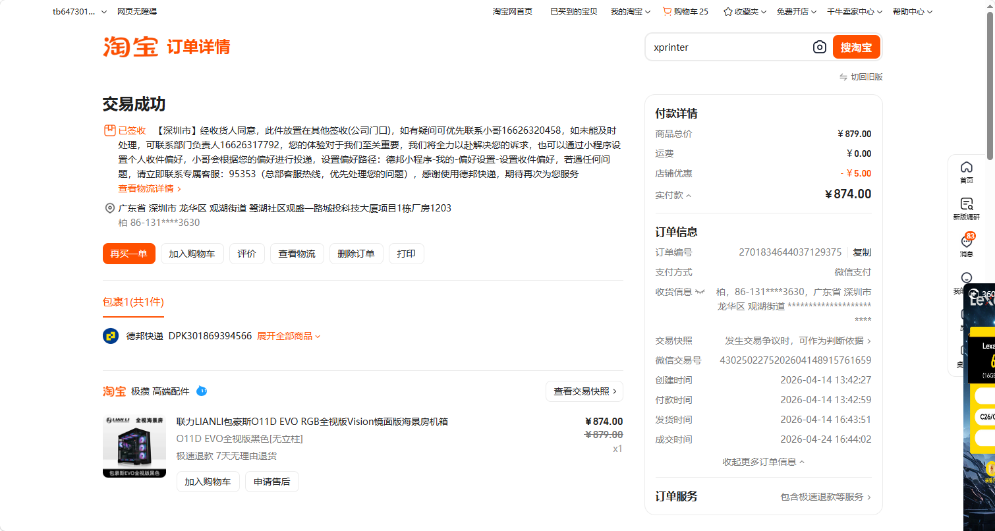Open 千牛卖家中心 menu in top bar
Screen dimensions: 995x531
click(x=855, y=11)
